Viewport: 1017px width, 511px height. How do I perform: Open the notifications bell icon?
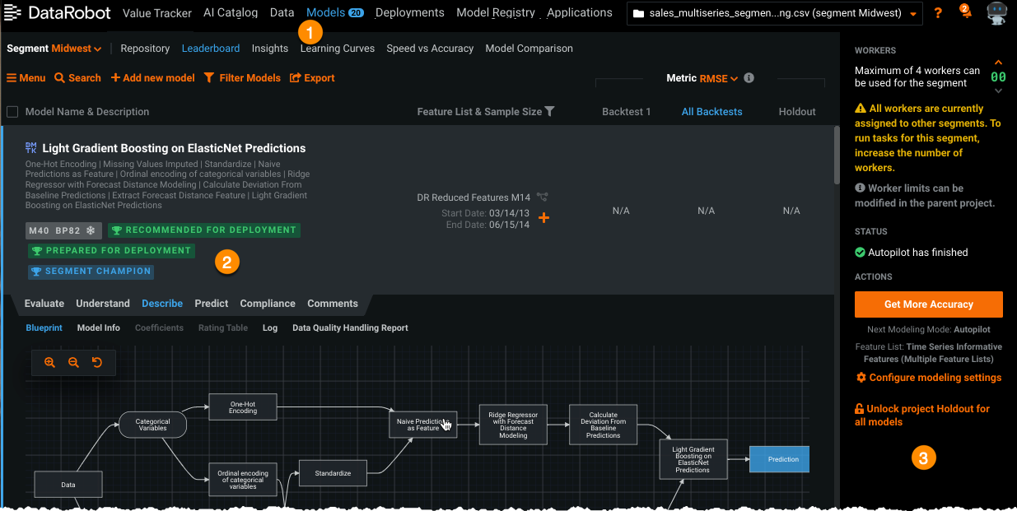click(x=965, y=12)
